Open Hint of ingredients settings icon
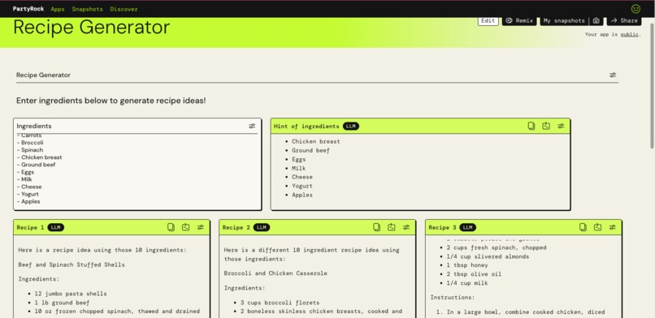Image resolution: width=655 pixels, height=318 pixels. point(561,126)
